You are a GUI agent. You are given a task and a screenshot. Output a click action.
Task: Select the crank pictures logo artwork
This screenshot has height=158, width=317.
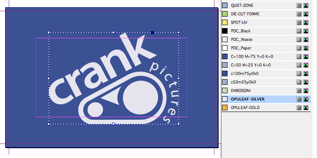point(114,78)
